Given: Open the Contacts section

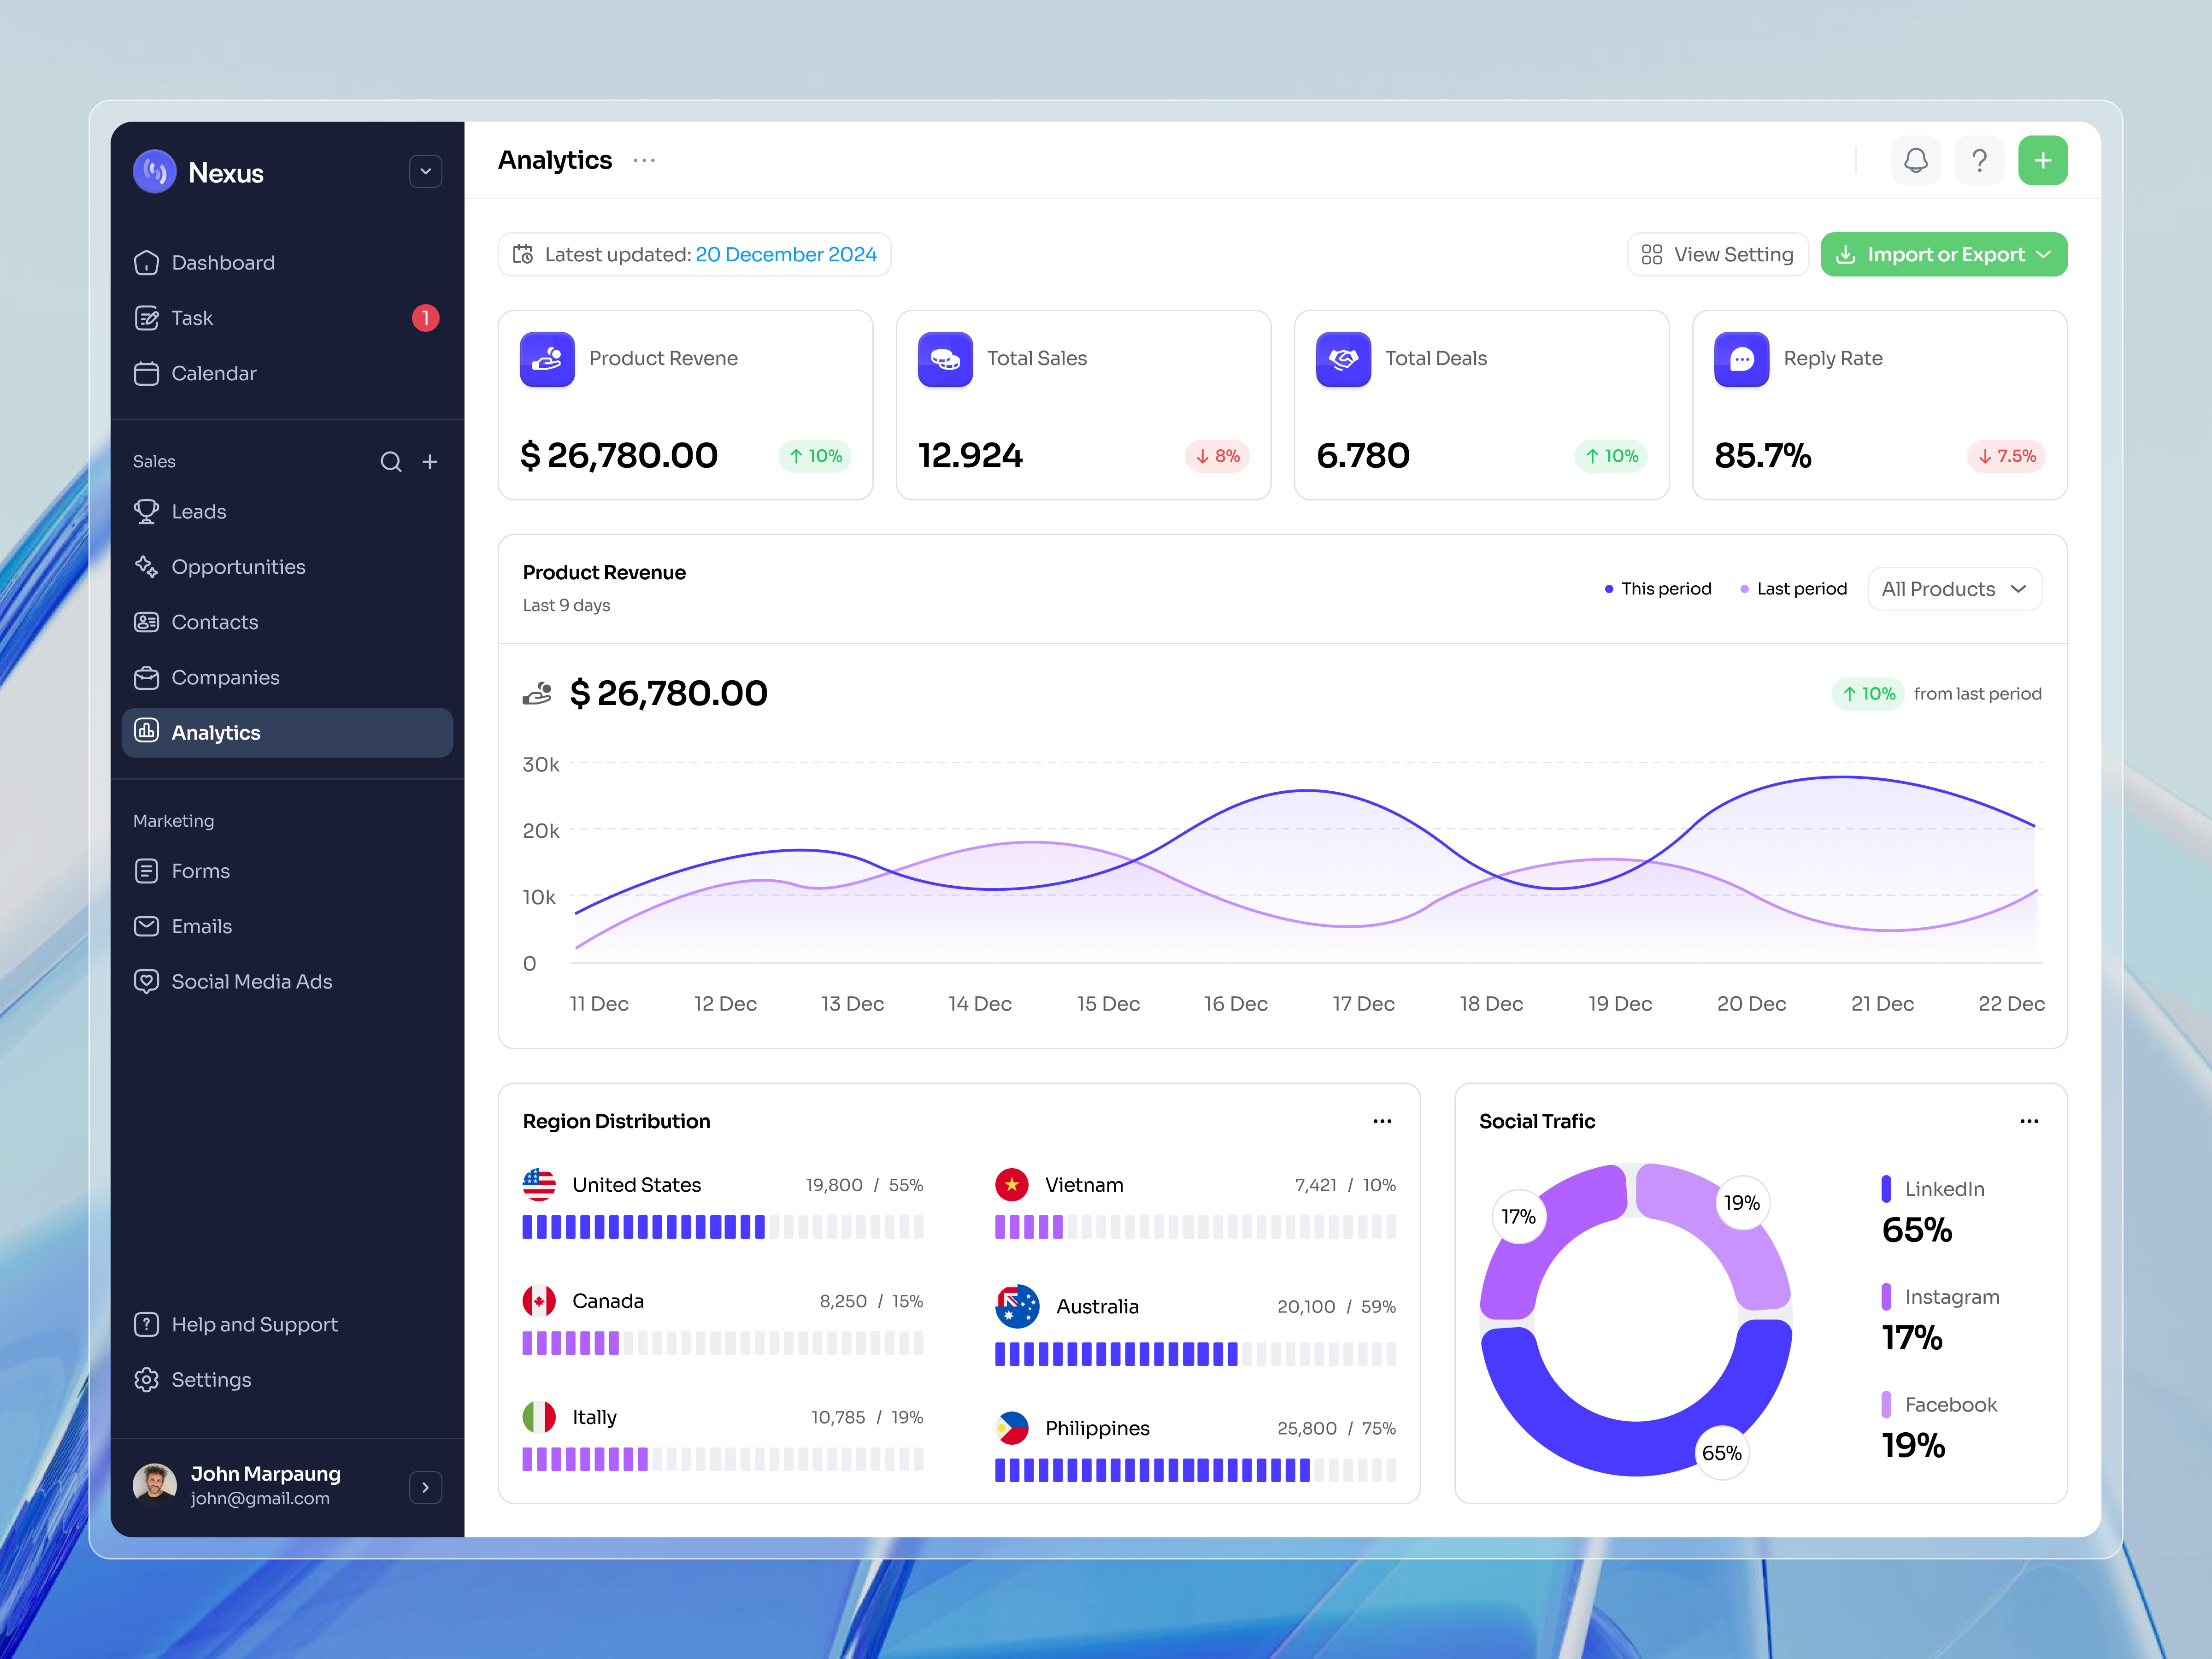Looking at the screenshot, I should (x=215, y=622).
